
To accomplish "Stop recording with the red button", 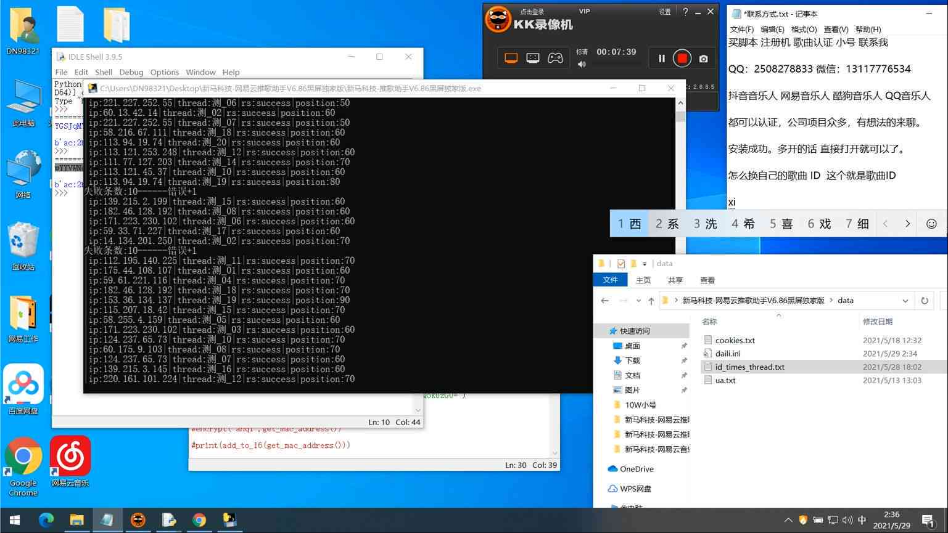I will click(682, 59).
